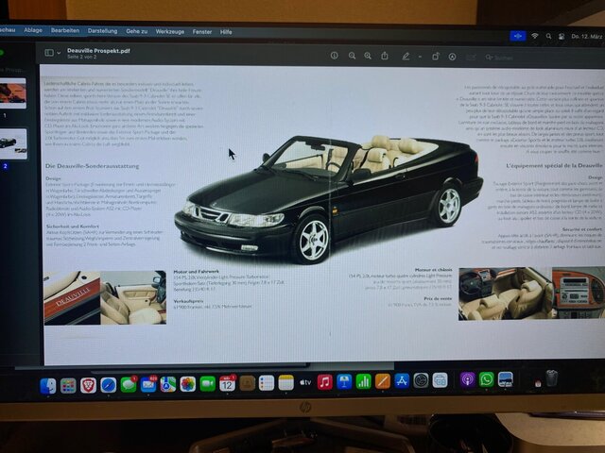Open Messages from the Dock

tap(129, 385)
